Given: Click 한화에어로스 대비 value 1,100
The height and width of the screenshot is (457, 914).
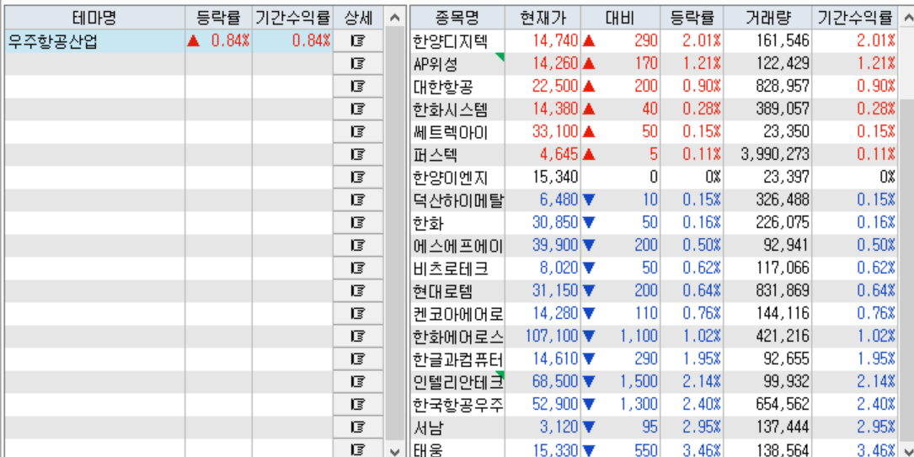Looking at the screenshot, I should pos(639,336).
